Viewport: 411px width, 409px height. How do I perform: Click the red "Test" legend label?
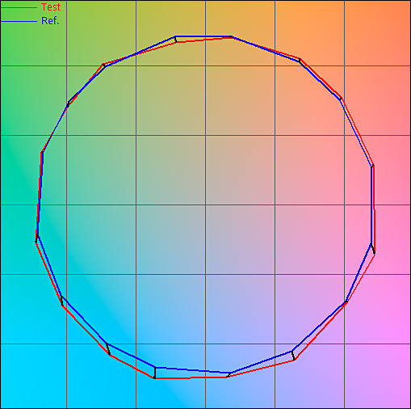51,7
